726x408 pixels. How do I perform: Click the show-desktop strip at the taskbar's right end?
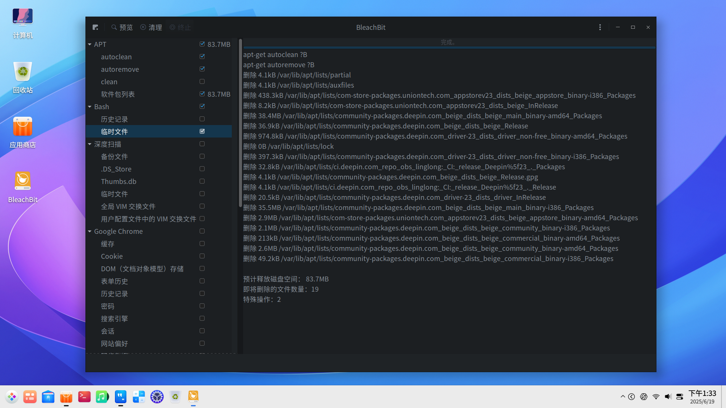pyautogui.click(x=723, y=397)
